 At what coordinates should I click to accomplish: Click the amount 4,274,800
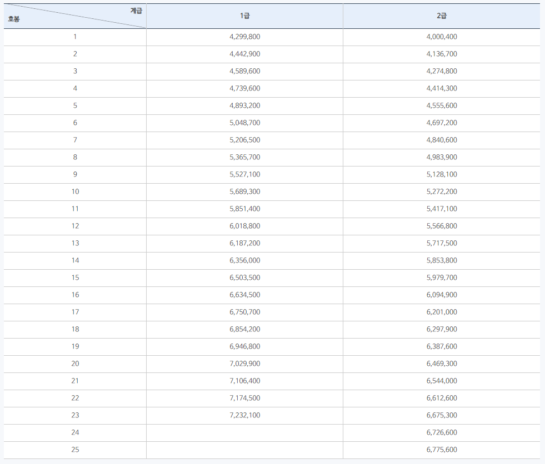(442, 71)
